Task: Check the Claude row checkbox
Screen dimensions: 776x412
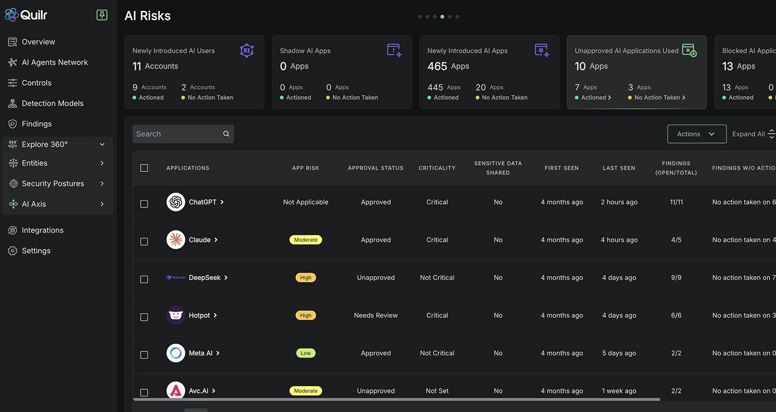Action: [144, 241]
